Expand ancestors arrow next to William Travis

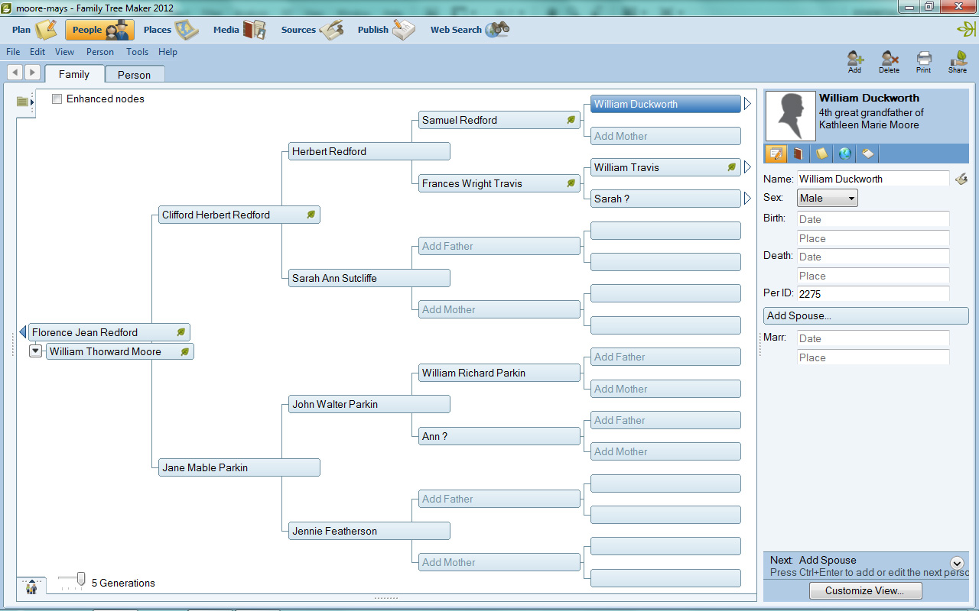[x=747, y=167]
